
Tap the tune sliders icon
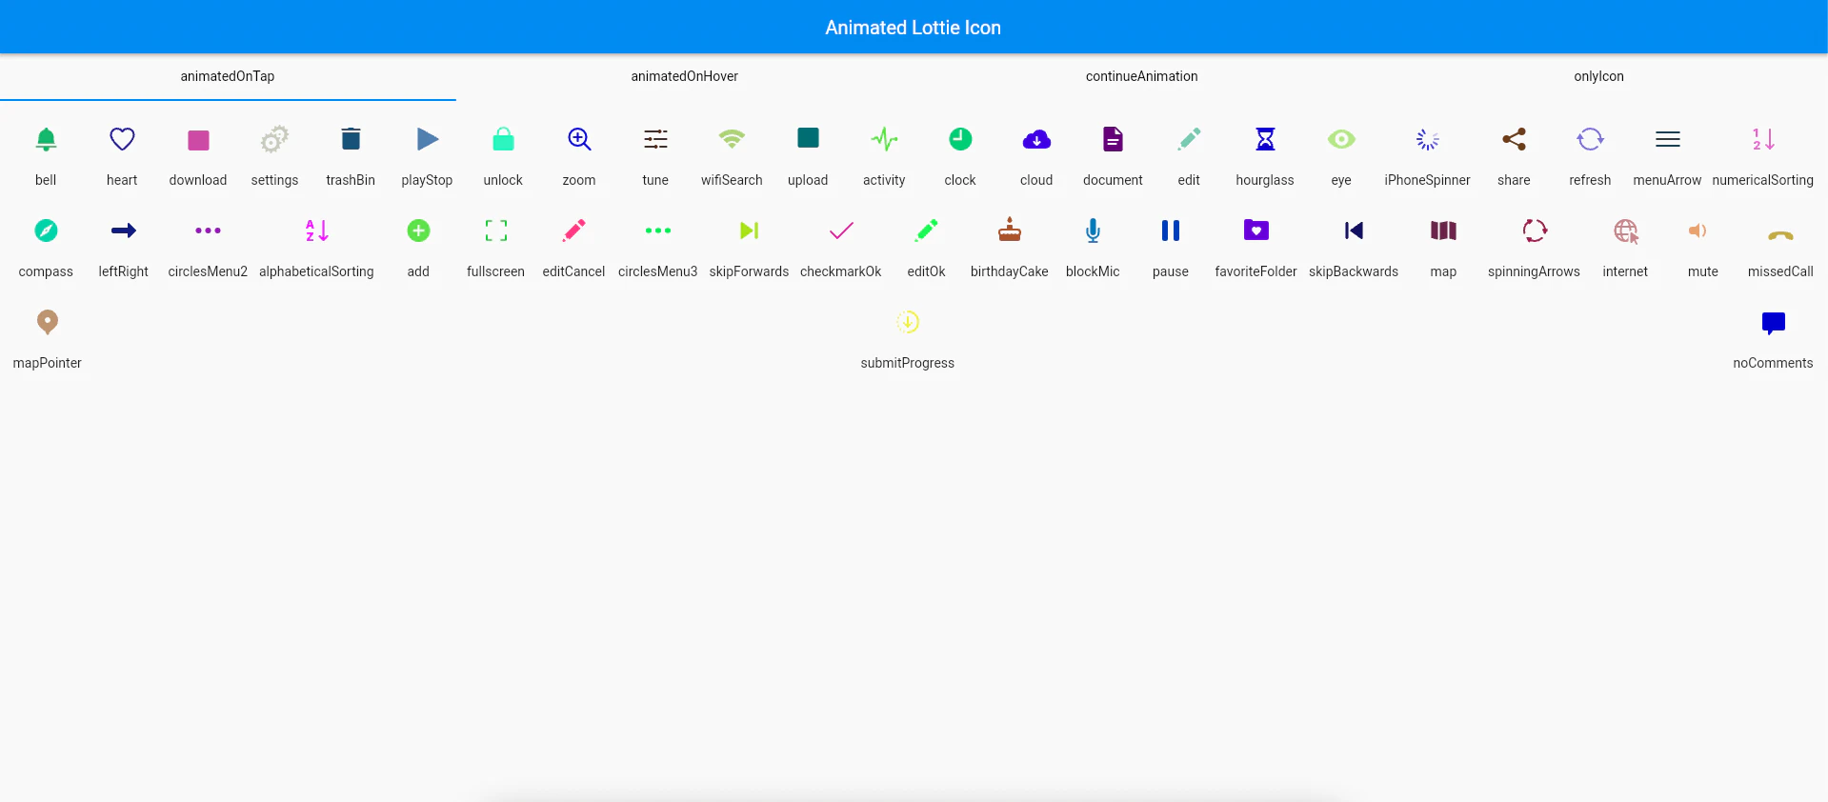point(655,139)
